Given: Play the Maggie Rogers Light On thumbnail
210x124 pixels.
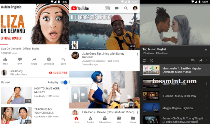Looking at the screenshot, I should tap(151, 108).
